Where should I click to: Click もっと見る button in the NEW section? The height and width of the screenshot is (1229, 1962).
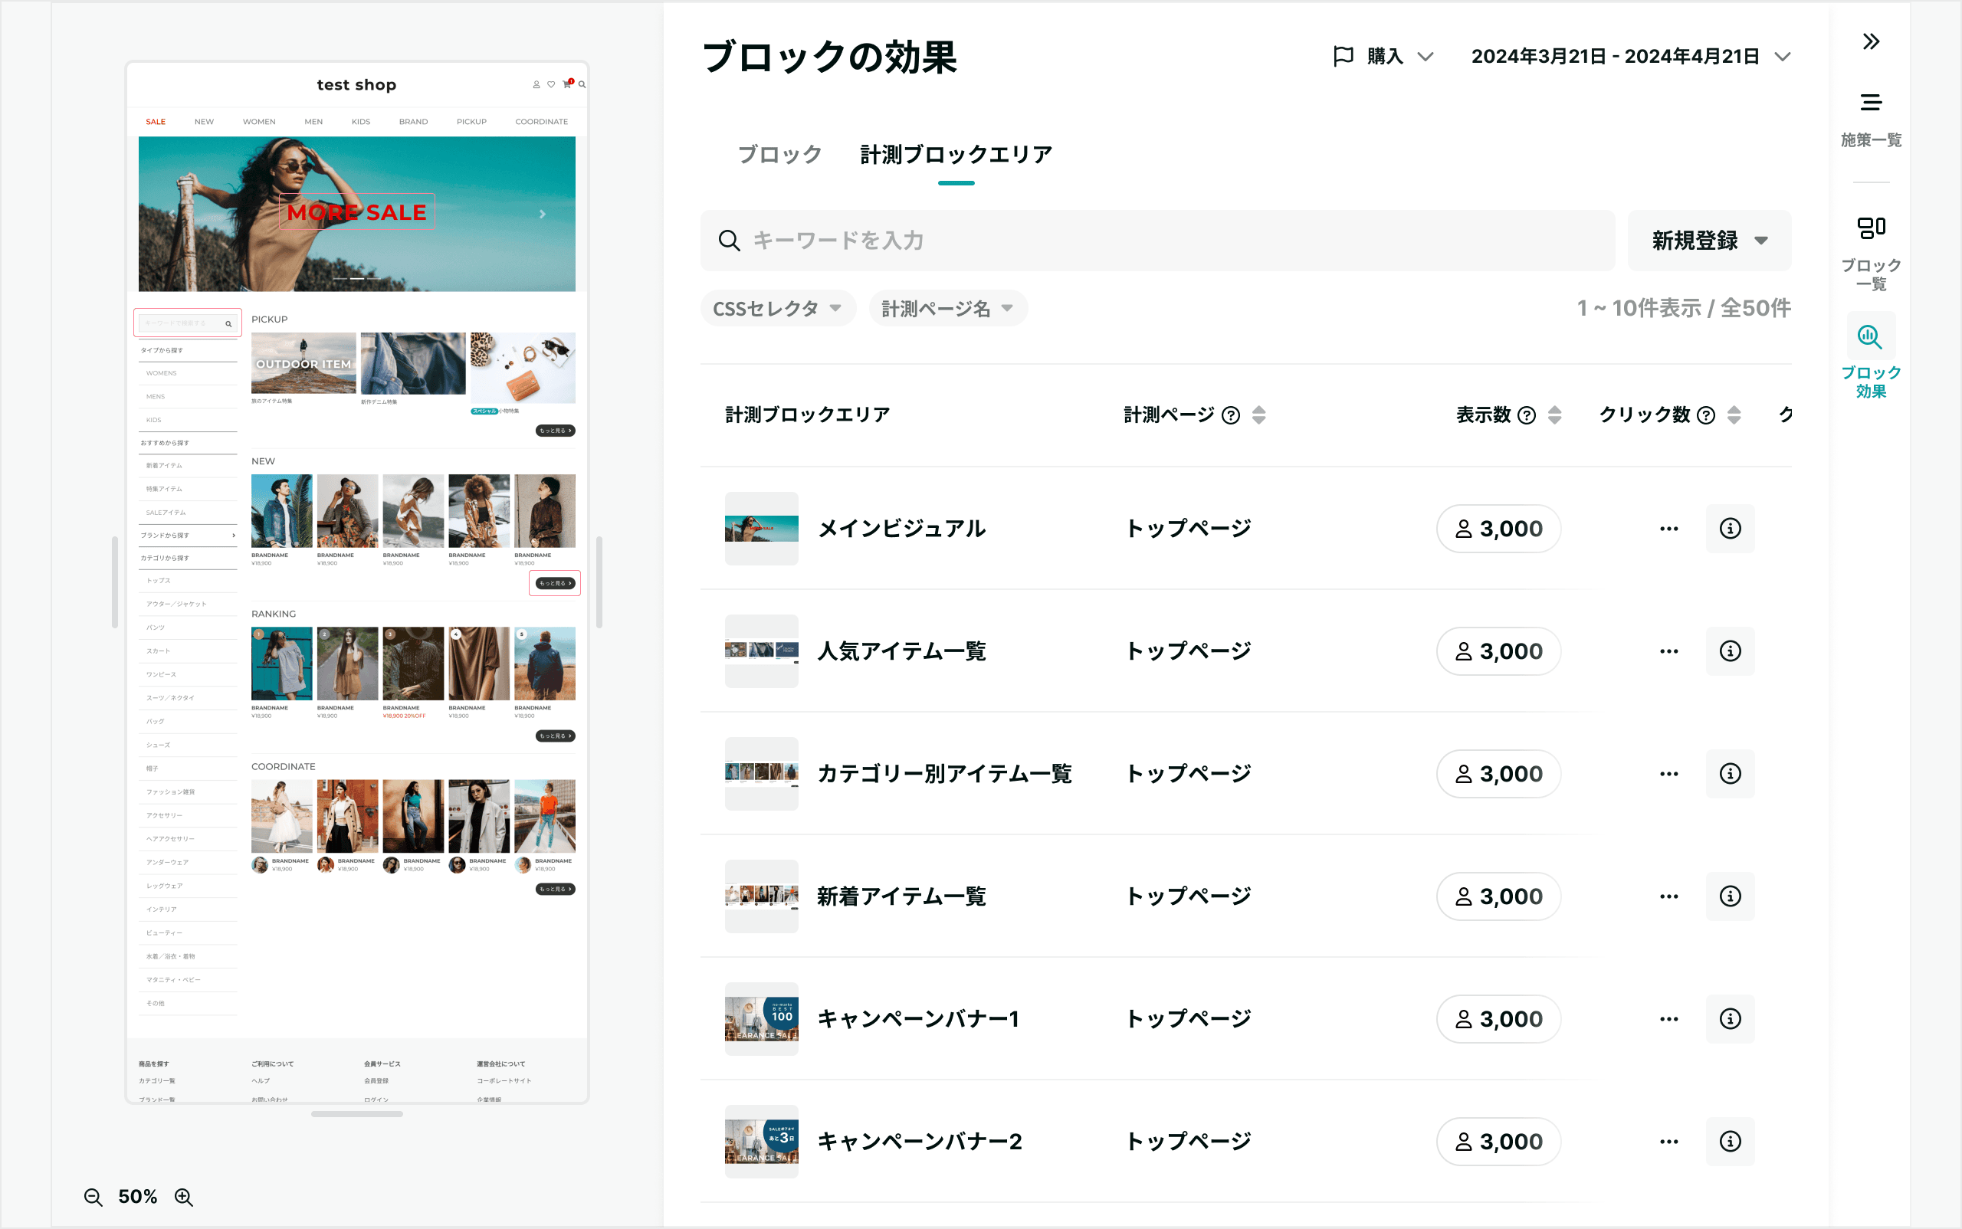coord(556,583)
